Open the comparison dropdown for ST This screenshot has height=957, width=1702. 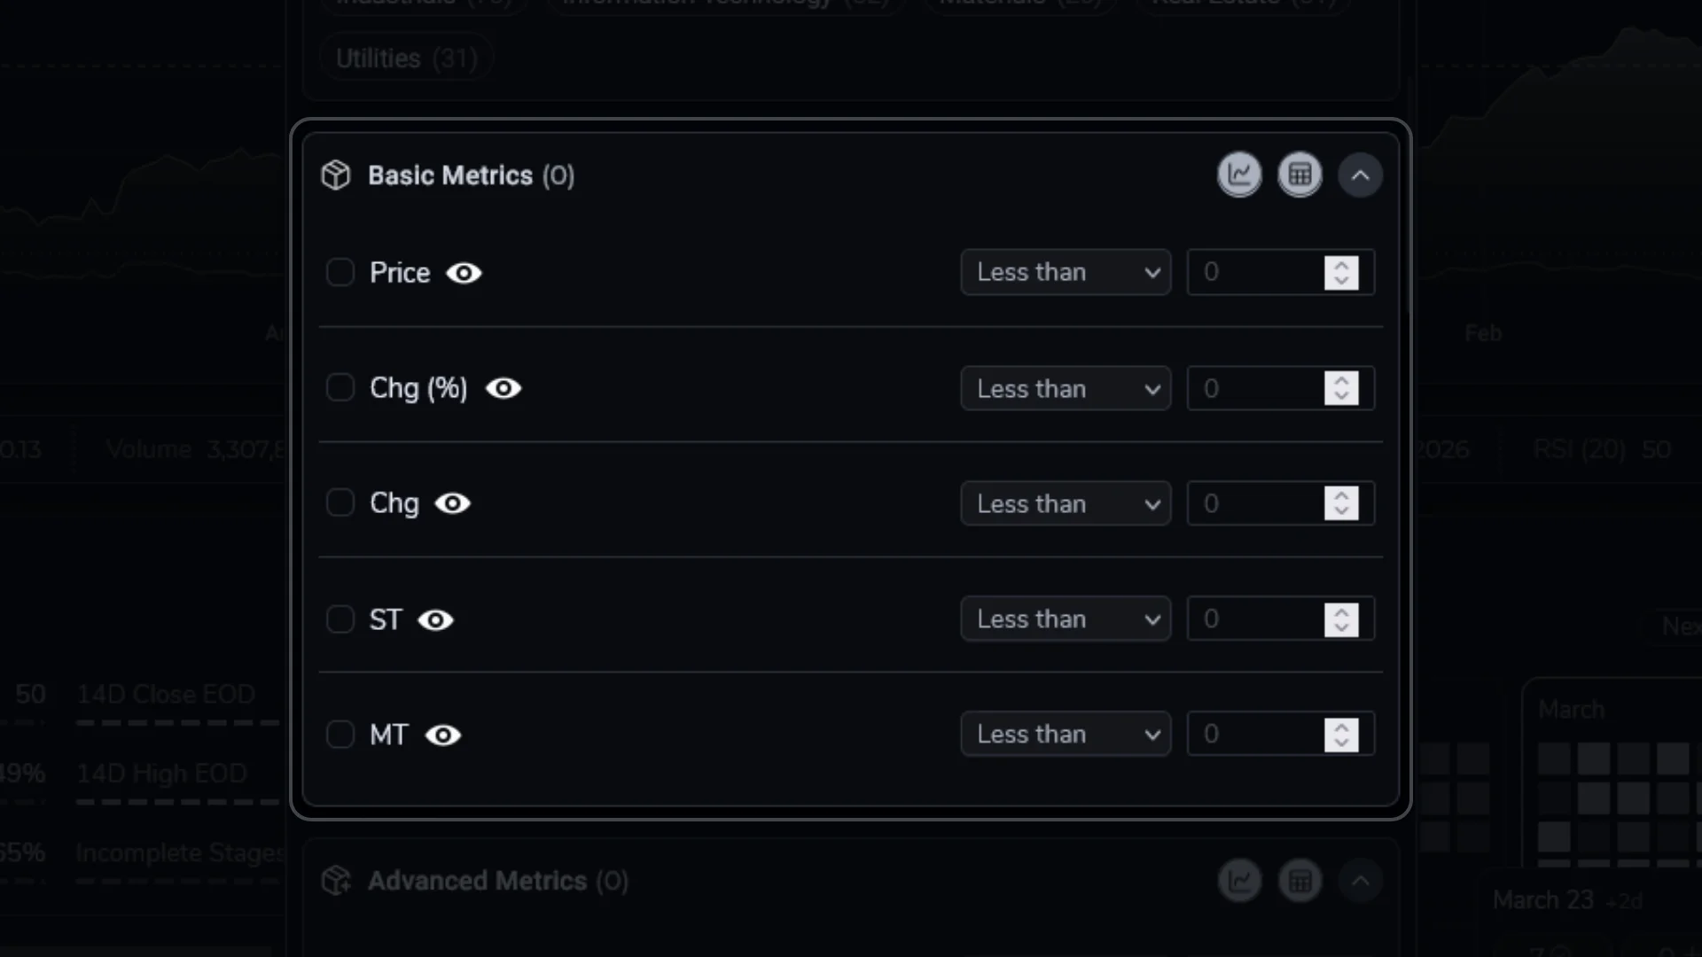coord(1065,619)
